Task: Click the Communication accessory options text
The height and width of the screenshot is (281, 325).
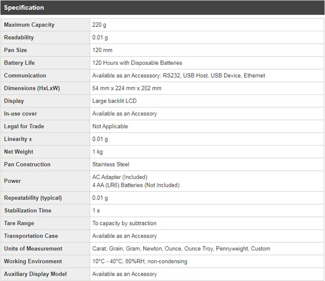Action: click(x=178, y=76)
